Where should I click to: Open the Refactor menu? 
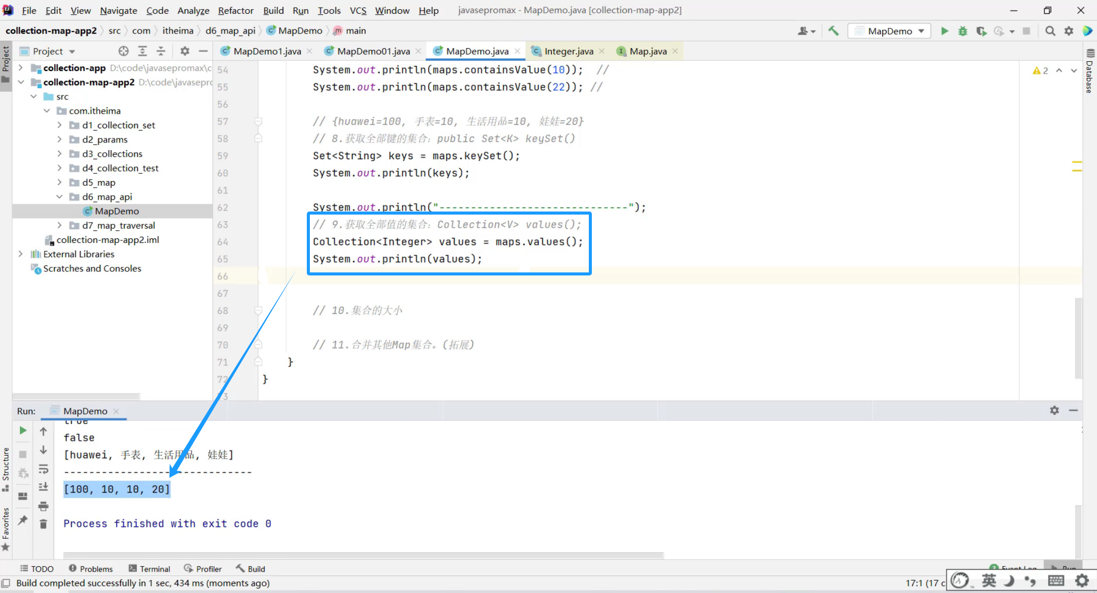[235, 10]
